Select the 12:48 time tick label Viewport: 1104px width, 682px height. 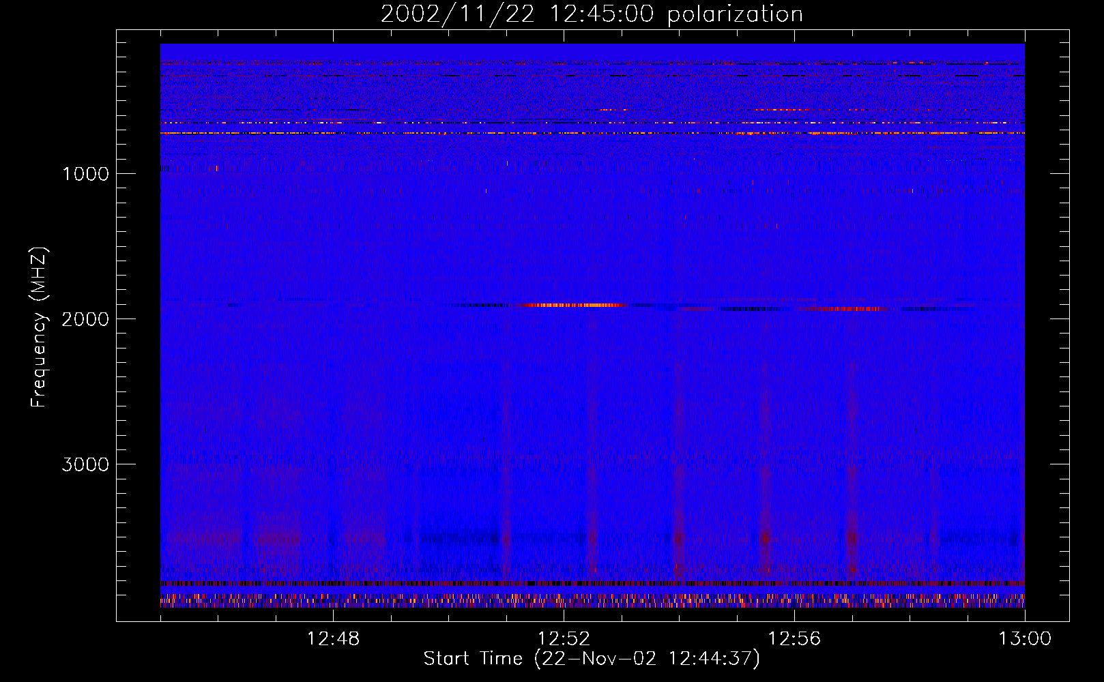point(333,639)
